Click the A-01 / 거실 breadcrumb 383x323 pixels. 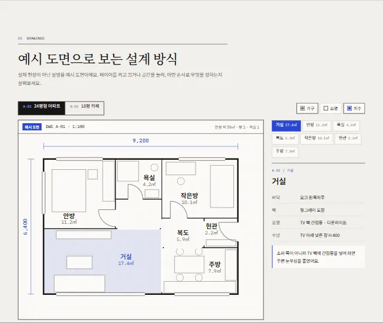pyautogui.click(x=282, y=170)
